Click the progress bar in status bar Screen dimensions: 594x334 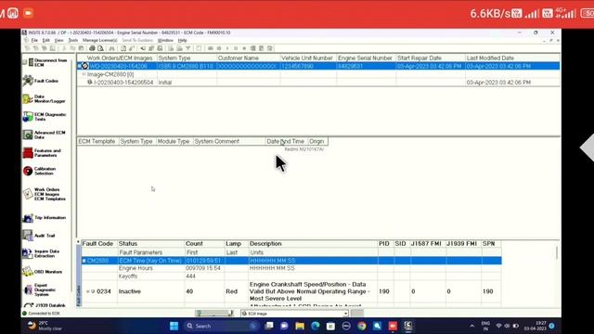pyautogui.click(x=214, y=314)
